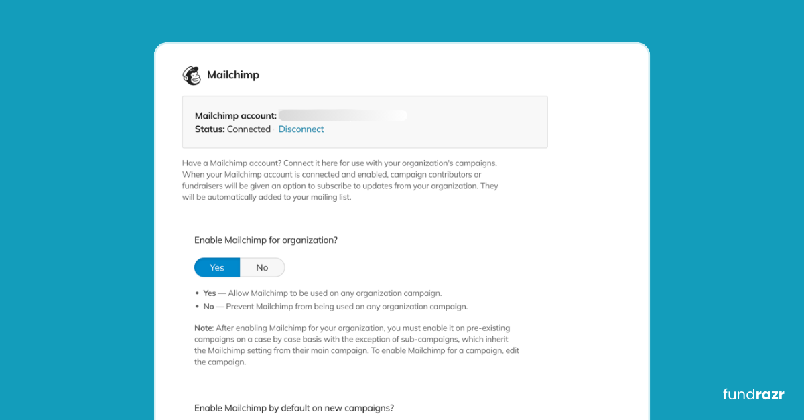
Task: Click the teal background outside the card
Action: (x=67, y=201)
